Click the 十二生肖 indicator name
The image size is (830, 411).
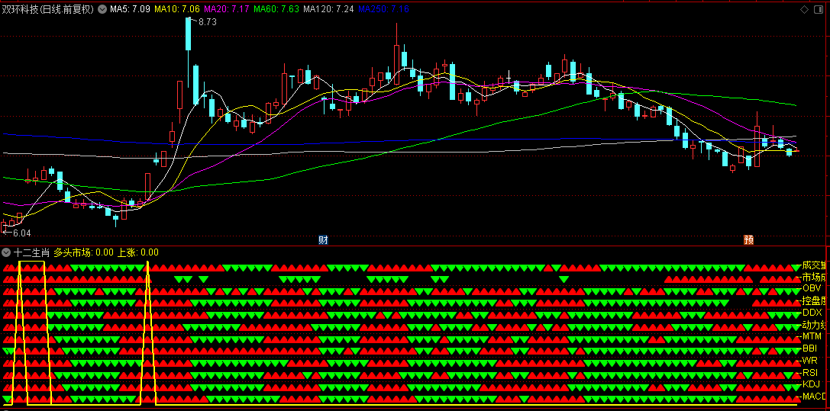point(31,252)
